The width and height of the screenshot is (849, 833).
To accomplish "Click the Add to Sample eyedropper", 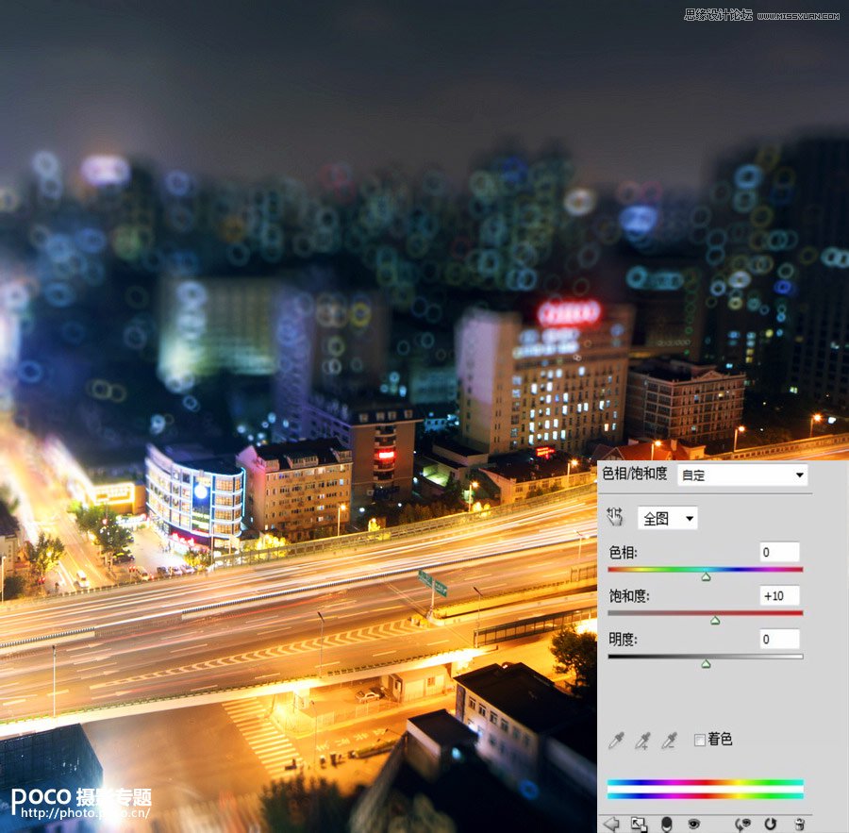I will 642,741.
